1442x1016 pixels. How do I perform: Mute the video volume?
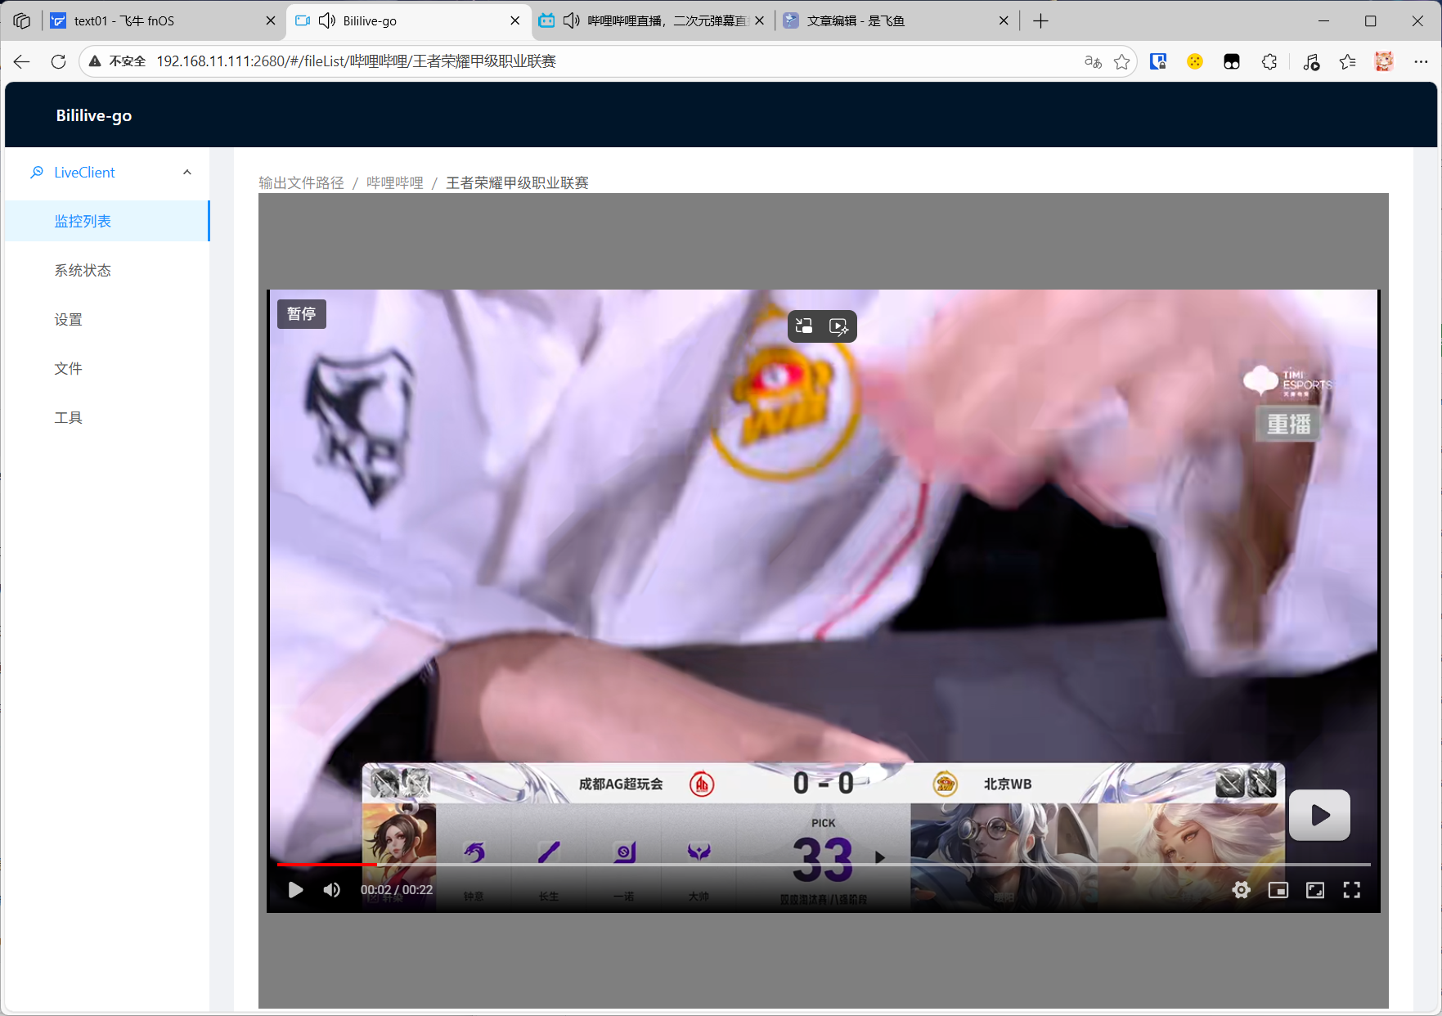click(x=331, y=890)
